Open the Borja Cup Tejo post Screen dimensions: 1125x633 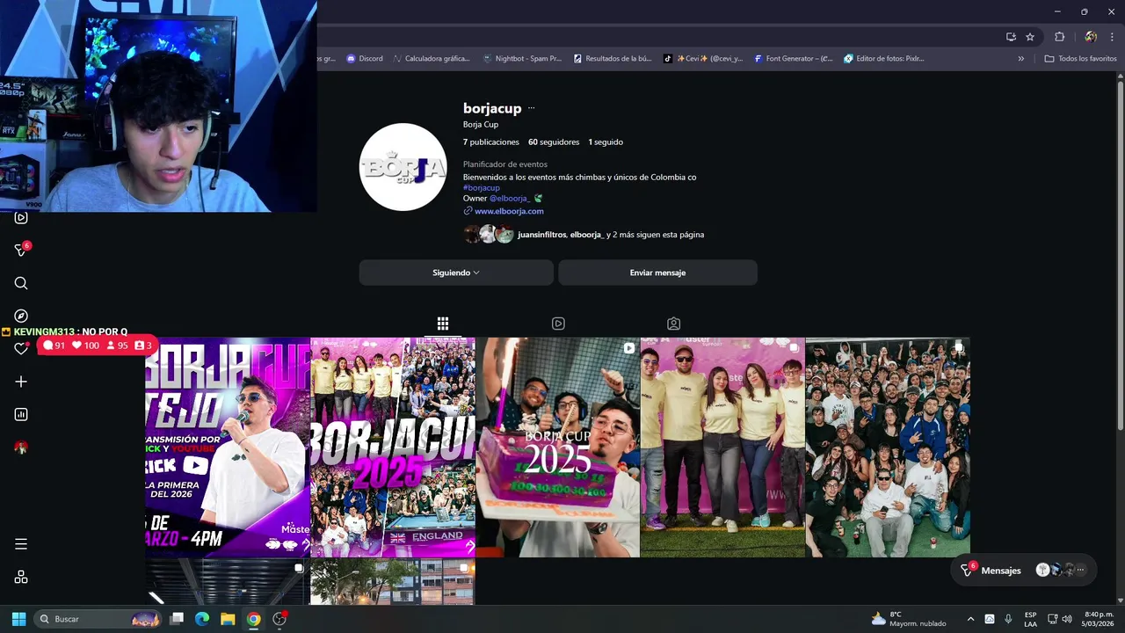point(228,447)
